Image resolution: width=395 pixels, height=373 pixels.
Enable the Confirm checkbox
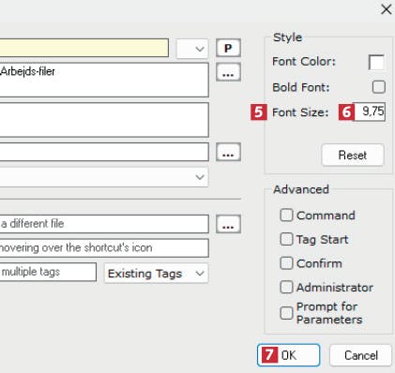(286, 263)
